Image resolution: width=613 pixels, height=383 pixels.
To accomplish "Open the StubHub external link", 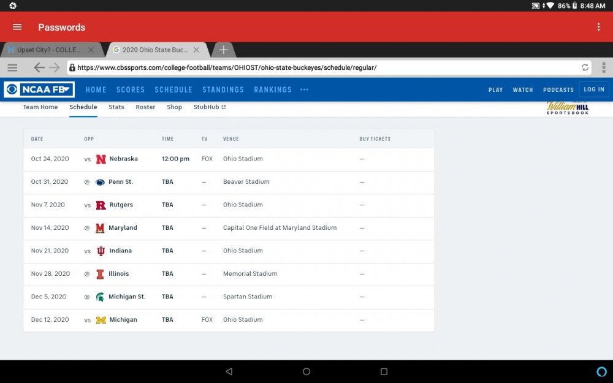I will click(210, 107).
